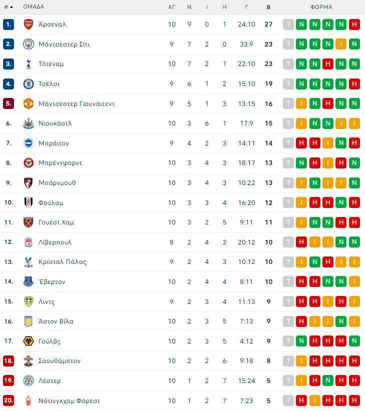Open Arsenal team crest icon

click(x=29, y=24)
